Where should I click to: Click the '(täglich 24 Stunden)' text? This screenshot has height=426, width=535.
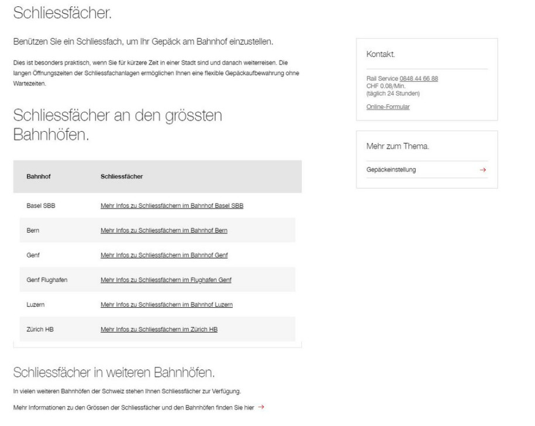coord(393,93)
